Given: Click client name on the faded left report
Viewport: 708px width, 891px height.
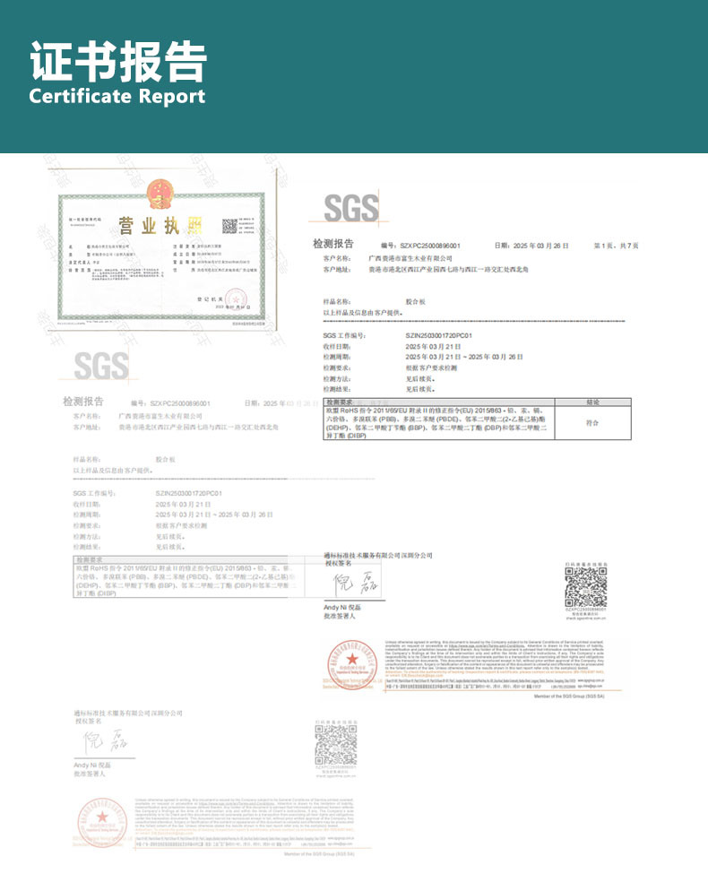Looking at the screenshot, I should [x=160, y=416].
